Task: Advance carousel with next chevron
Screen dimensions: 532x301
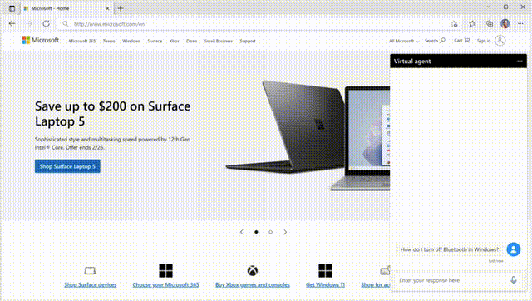Action: (x=285, y=232)
